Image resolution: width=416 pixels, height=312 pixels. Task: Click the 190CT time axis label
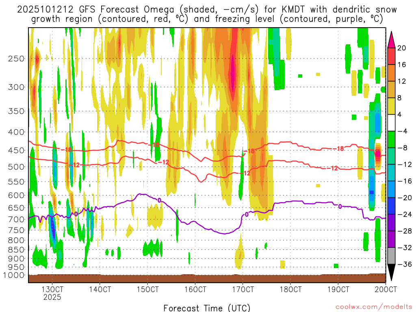tap(338, 289)
